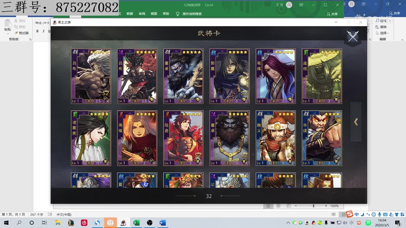Switch to Excel from the taskbar

click(136, 223)
